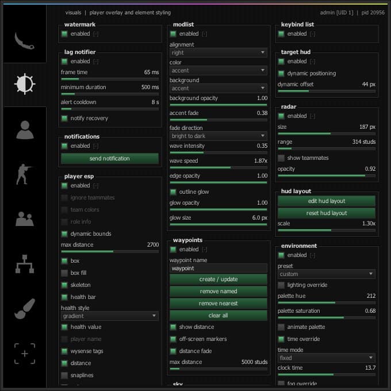Adjust player esp max distance slider

point(110,252)
